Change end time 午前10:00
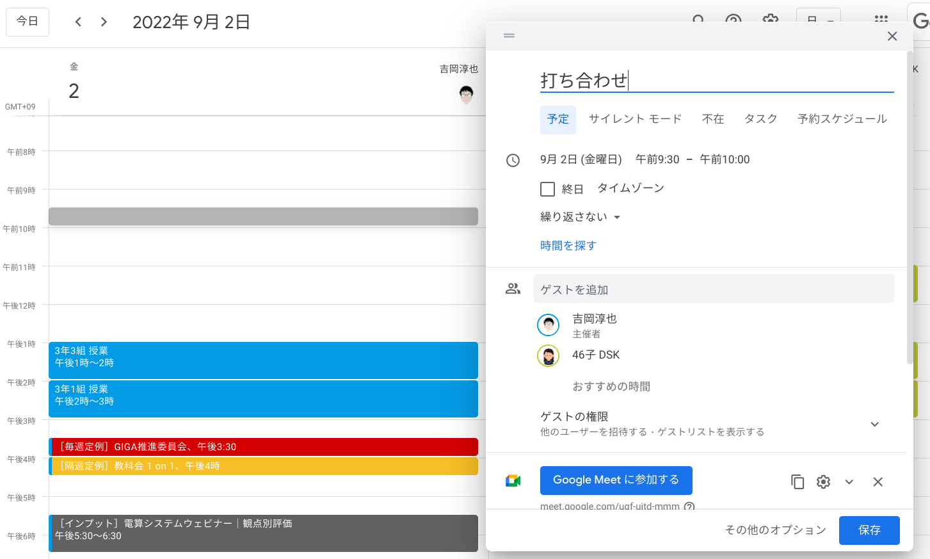The image size is (930, 559). tap(725, 159)
